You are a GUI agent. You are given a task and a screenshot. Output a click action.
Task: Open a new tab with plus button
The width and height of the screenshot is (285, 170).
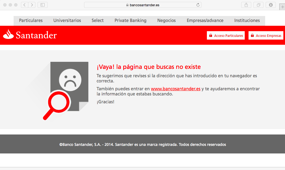tap(282, 7)
